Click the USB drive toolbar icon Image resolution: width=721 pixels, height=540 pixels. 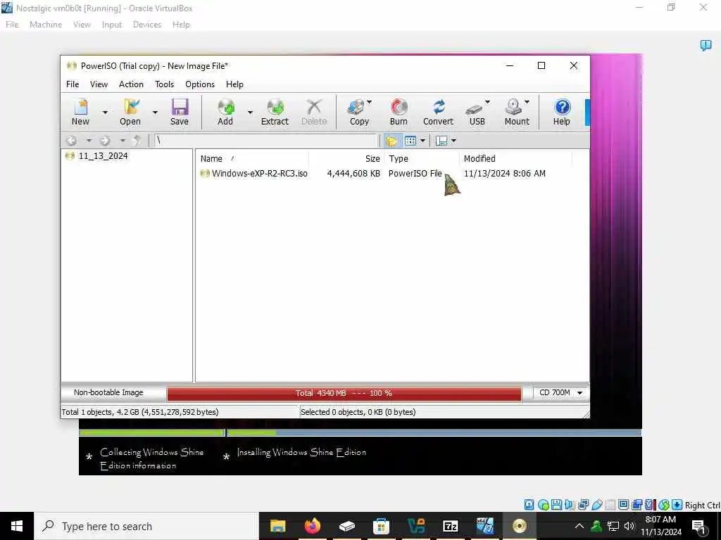[474, 109]
